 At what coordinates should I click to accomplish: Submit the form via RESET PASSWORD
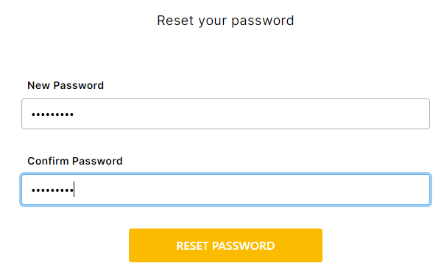pos(225,245)
